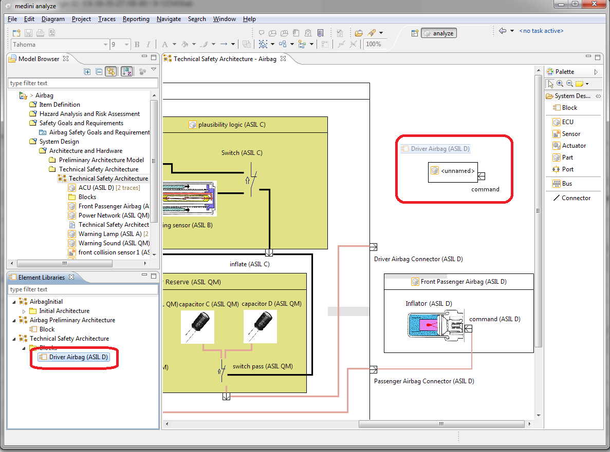Viewport: 610px width, 452px height.
Task: Open the font name dropdown Tahoma
Action: click(x=105, y=45)
